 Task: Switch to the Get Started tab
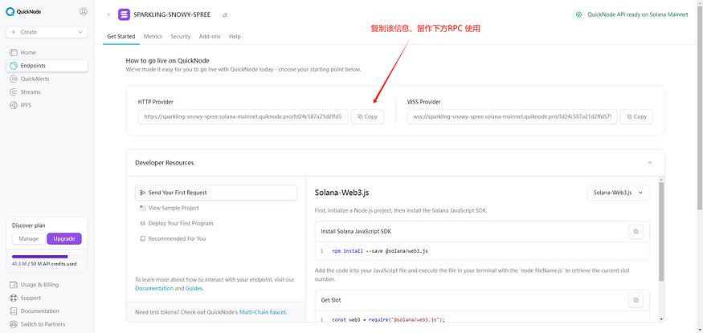tap(121, 37)
